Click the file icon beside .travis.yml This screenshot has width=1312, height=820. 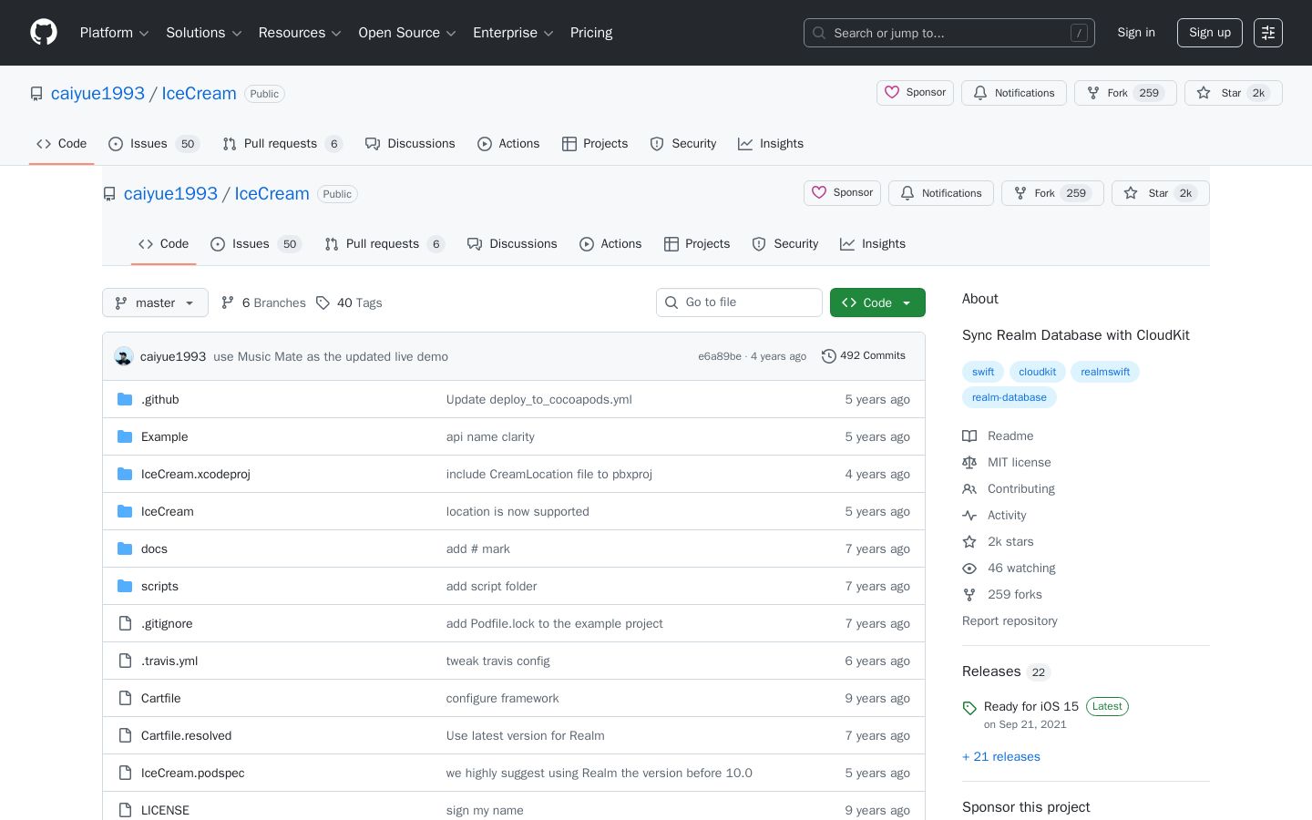point(125,661)
